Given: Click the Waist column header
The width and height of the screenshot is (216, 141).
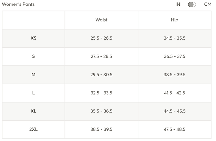Looking at the screenshot, I should tap(101, 20).
